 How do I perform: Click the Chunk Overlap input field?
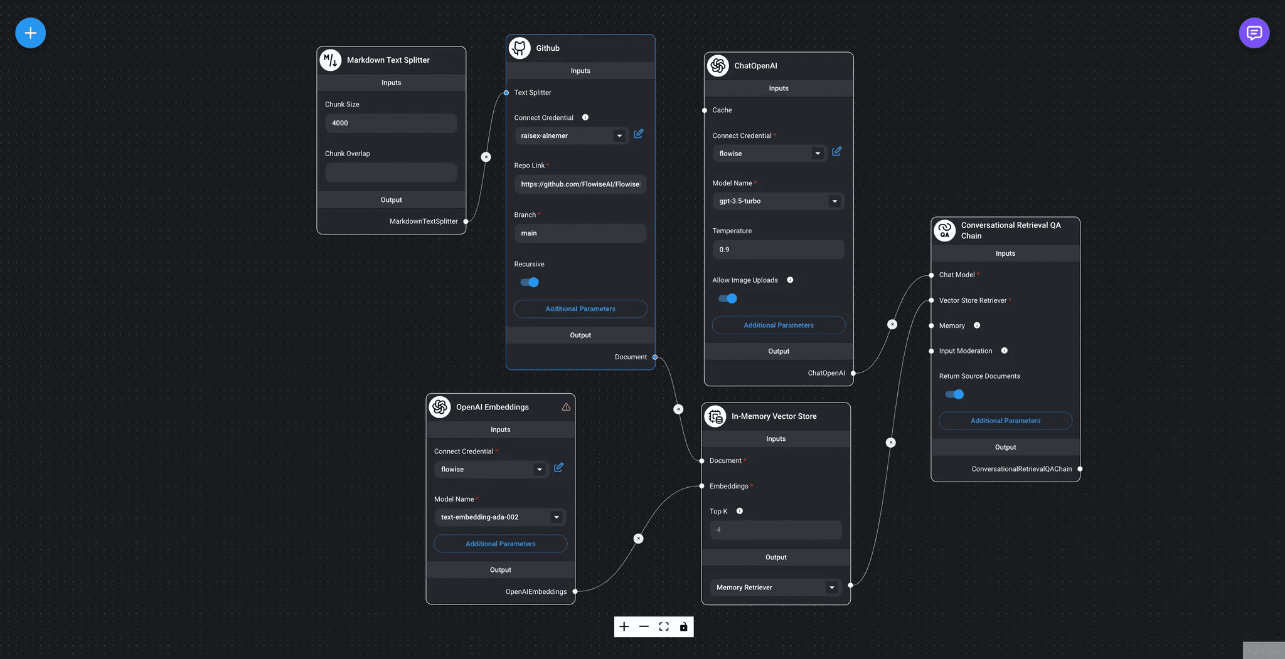tap(391, 172)
